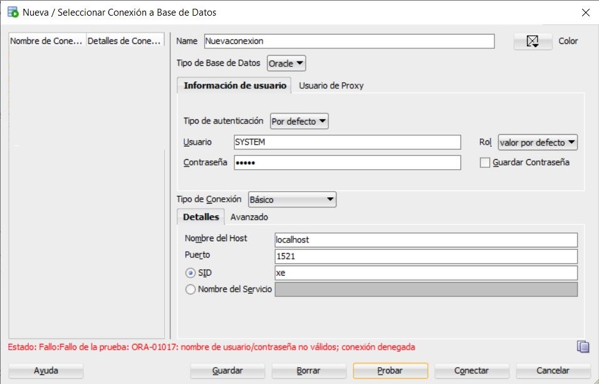Select the Información de usuario tab
The width and height of the screenshot is (599, 384).
(235, 85)
